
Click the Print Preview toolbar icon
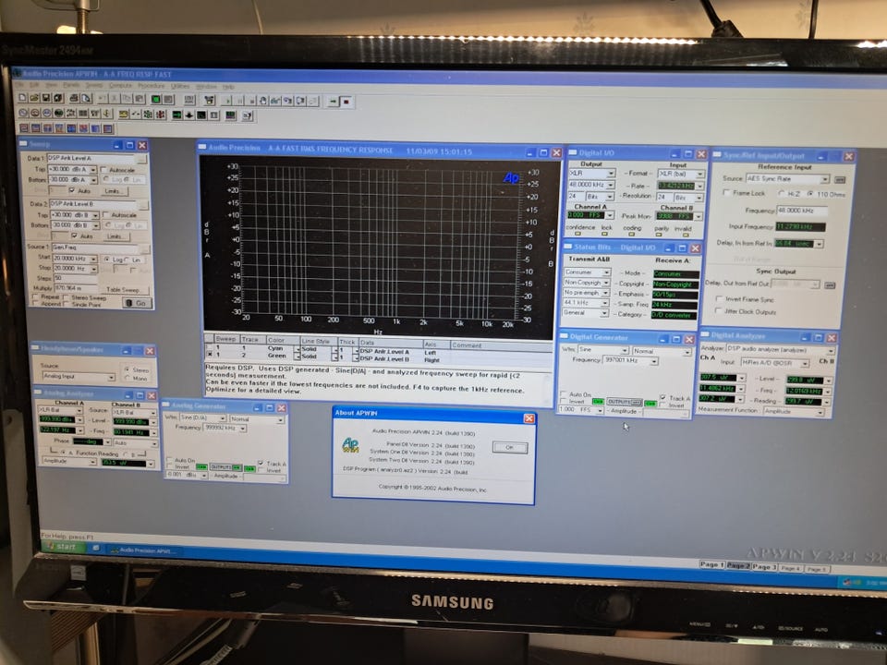click(85, 99)
